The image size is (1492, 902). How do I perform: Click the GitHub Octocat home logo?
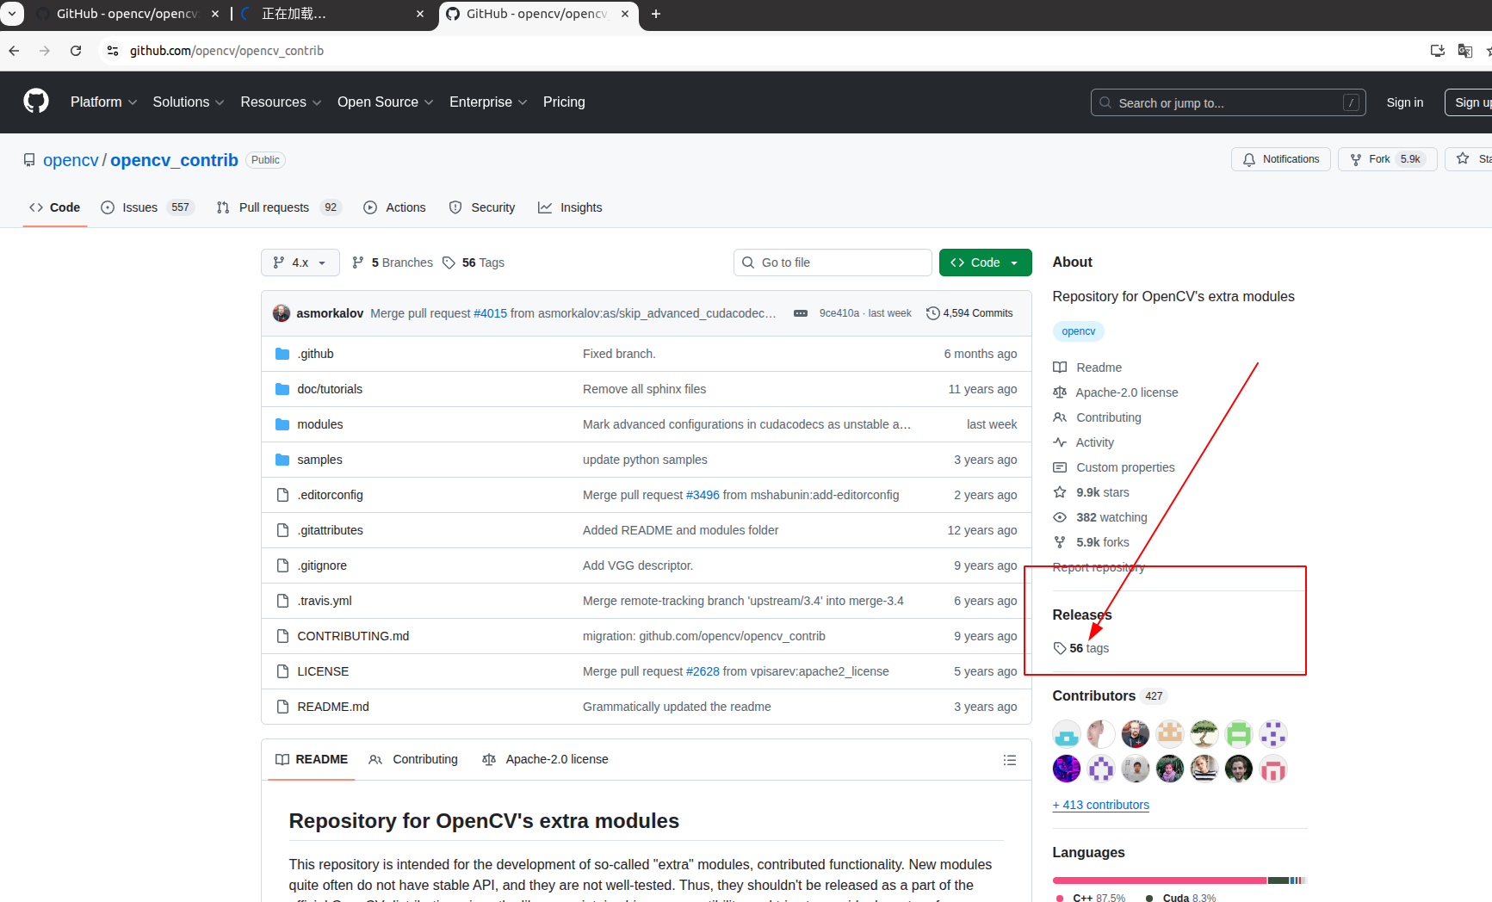click(36, 102)
